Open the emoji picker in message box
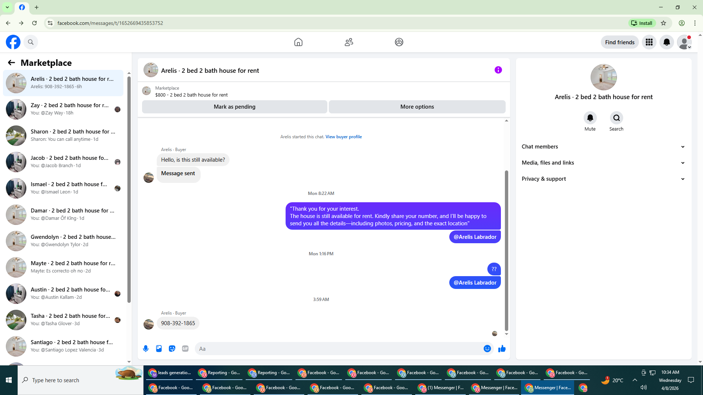The image size is (703, 395). point(487,349)
